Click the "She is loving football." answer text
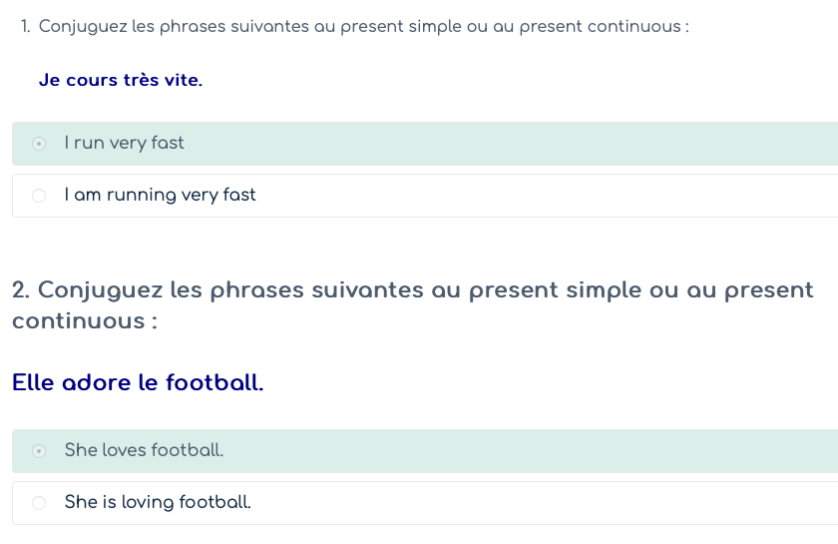Screen dimensions: 838x544 (x=158, y=503)
